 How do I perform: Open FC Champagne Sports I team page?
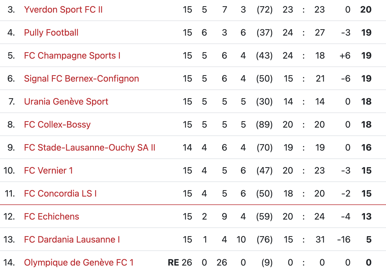coord(72,56)
